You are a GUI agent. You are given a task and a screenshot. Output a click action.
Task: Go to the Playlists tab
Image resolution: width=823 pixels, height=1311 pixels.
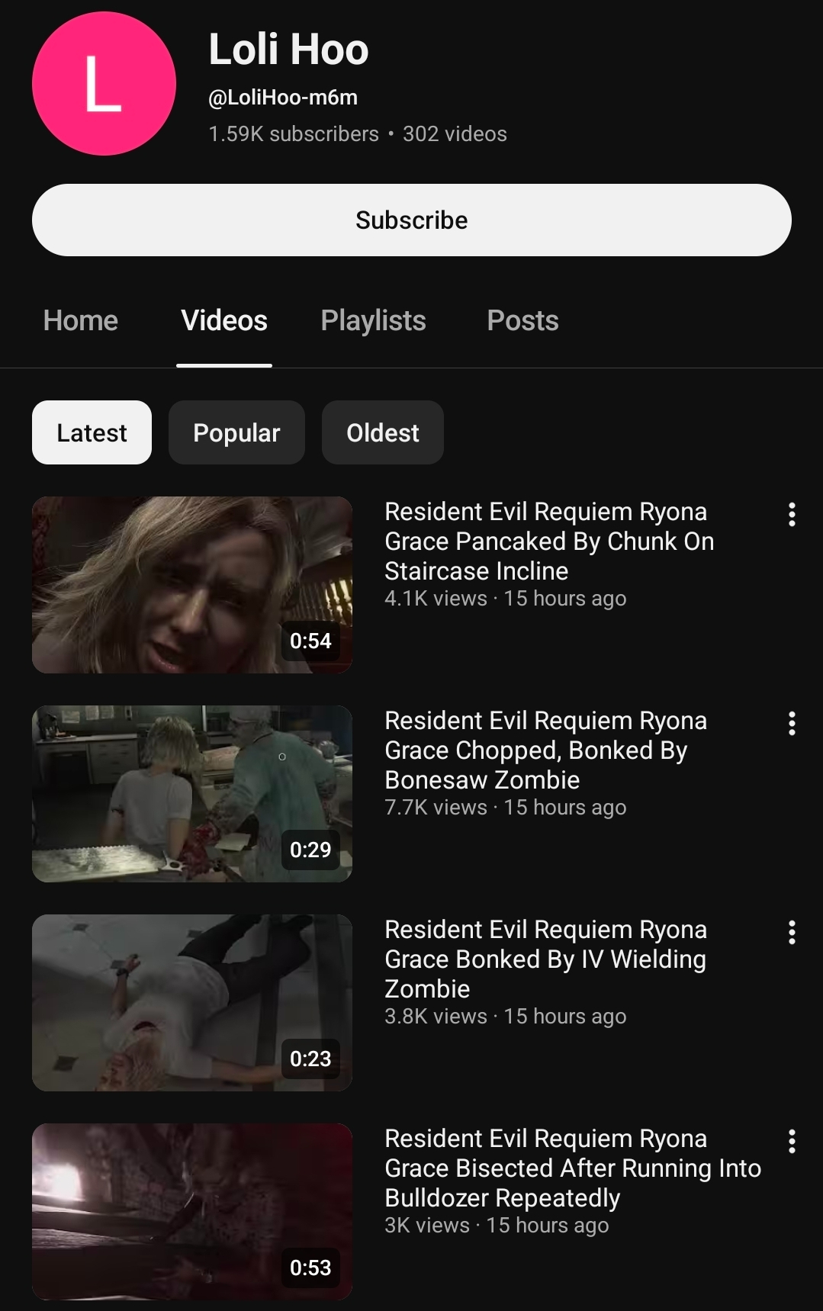point(373,321)
